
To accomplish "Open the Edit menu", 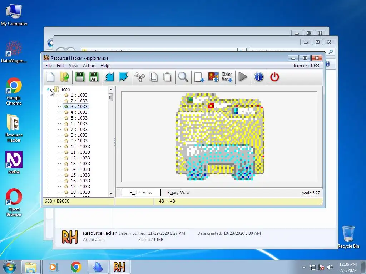I will click(x=60, y=66).
